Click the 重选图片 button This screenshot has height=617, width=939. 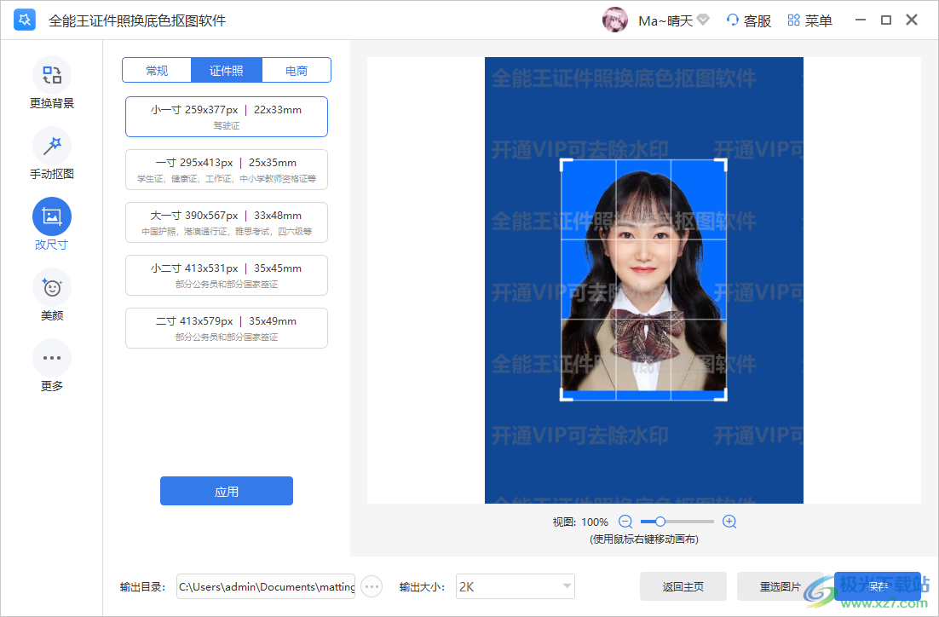[781, 586]
